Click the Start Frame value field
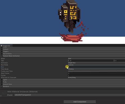The height and width of the screenshot is (104, 125). pos(97,73)
